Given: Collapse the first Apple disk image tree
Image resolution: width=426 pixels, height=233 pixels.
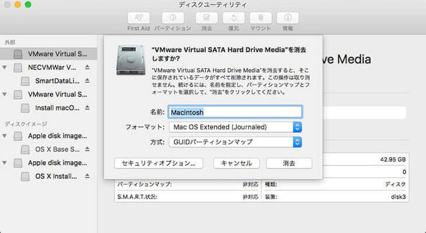Looking at the screenshot, I should [5, 135].
